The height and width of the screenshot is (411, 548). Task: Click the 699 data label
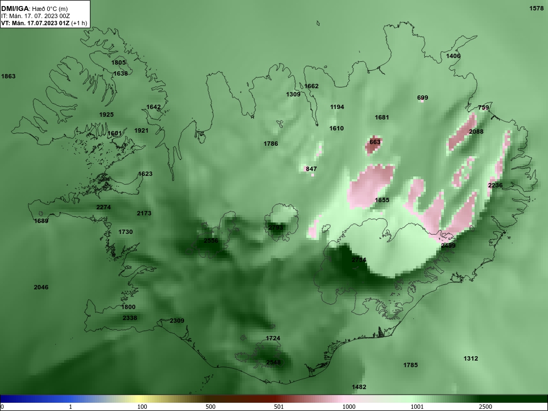[x=423, y=98]
